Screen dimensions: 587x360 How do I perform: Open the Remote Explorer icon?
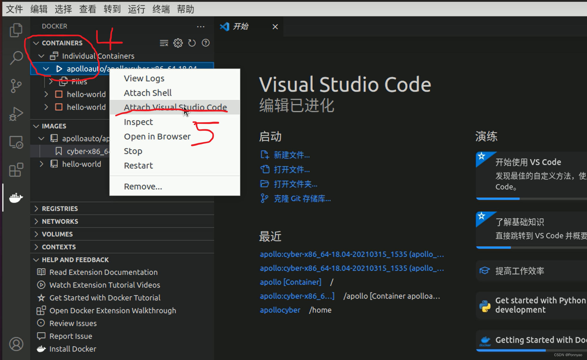coord(16,142)
